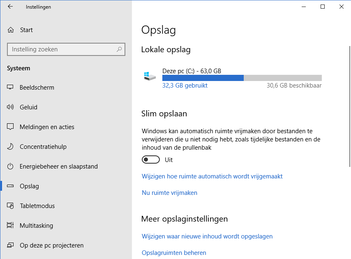Click the C: drive usage bar
Image resolution: width=351 pixels, height=259 pixels.
[x=242, y=78]
